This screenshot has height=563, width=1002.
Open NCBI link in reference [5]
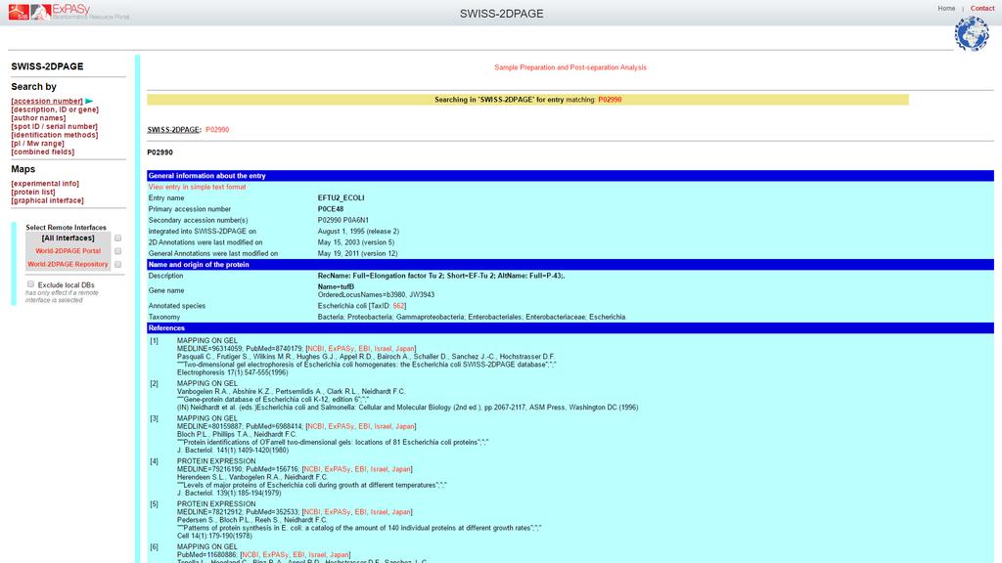point(312,512)
